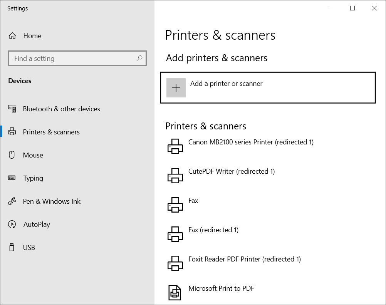The height and width of the screenshot is (305, 386).
Task: Click the printer icon beside plain Fax
Action: 175,205
